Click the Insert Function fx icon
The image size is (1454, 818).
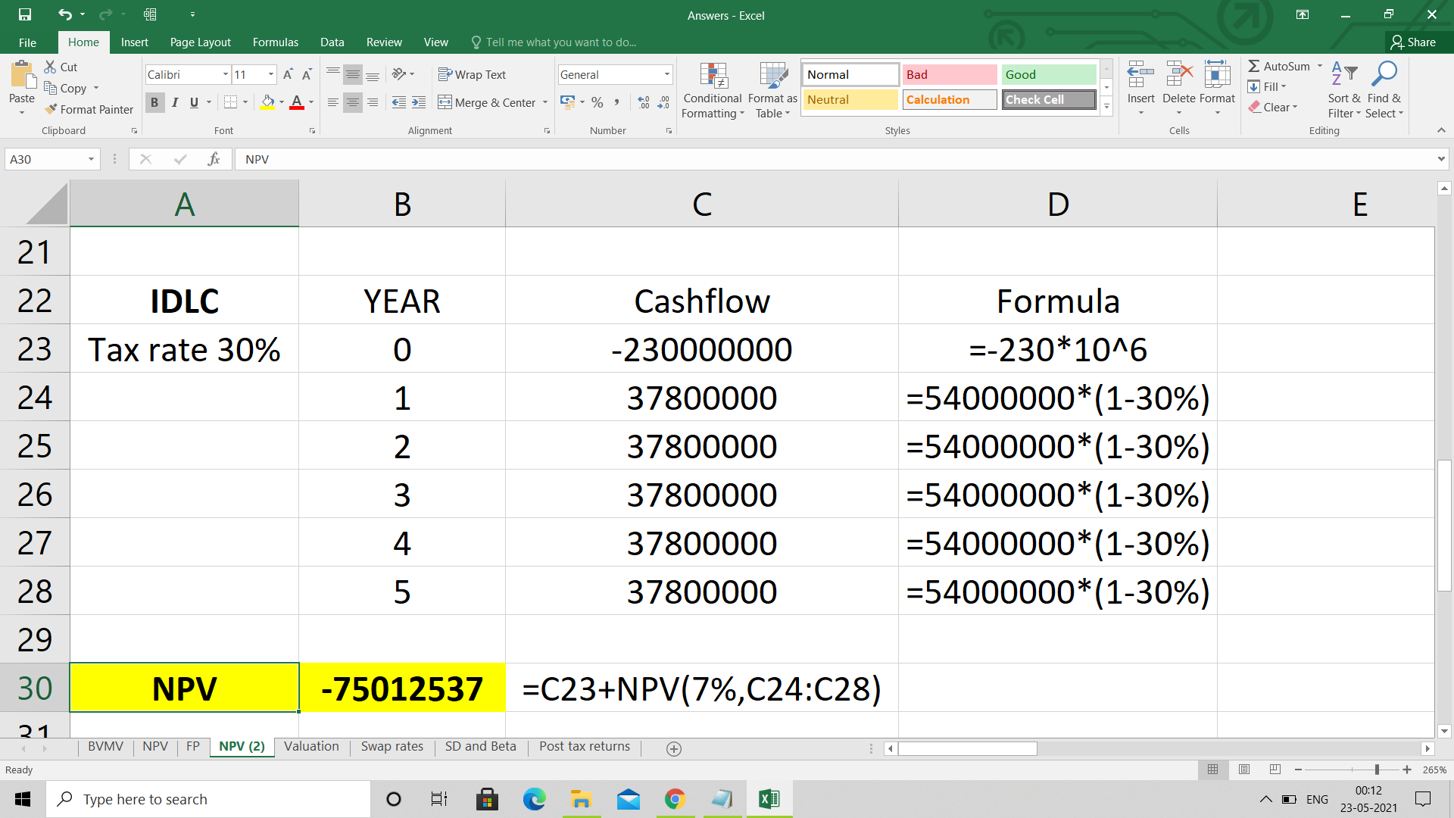click(x=214, y=159)
